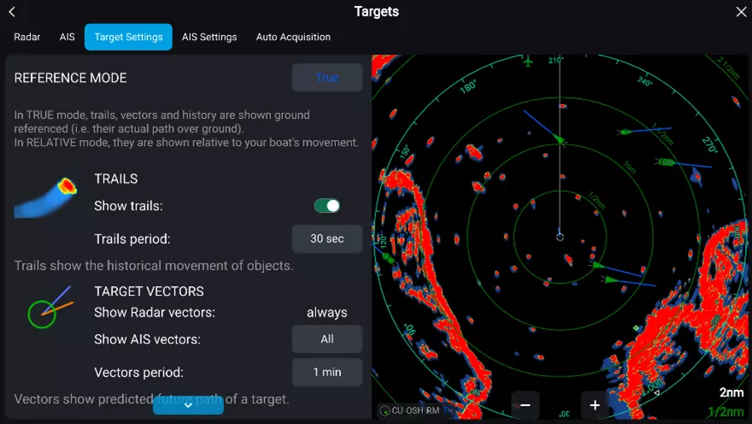Click the 210° bearing label
This screenshot has width=752, height=424.
click(555, 61)
